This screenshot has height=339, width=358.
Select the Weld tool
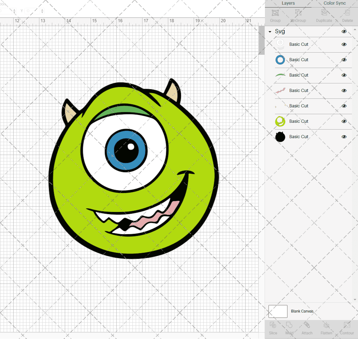coord(289,325)
